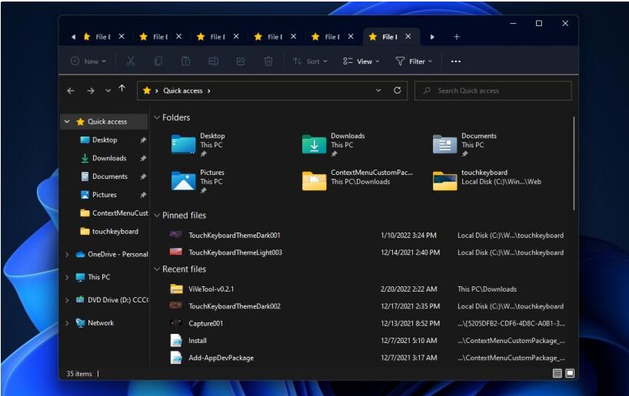Click the Share icon in toolbar
629x396 pixels.
click(241, 61)
